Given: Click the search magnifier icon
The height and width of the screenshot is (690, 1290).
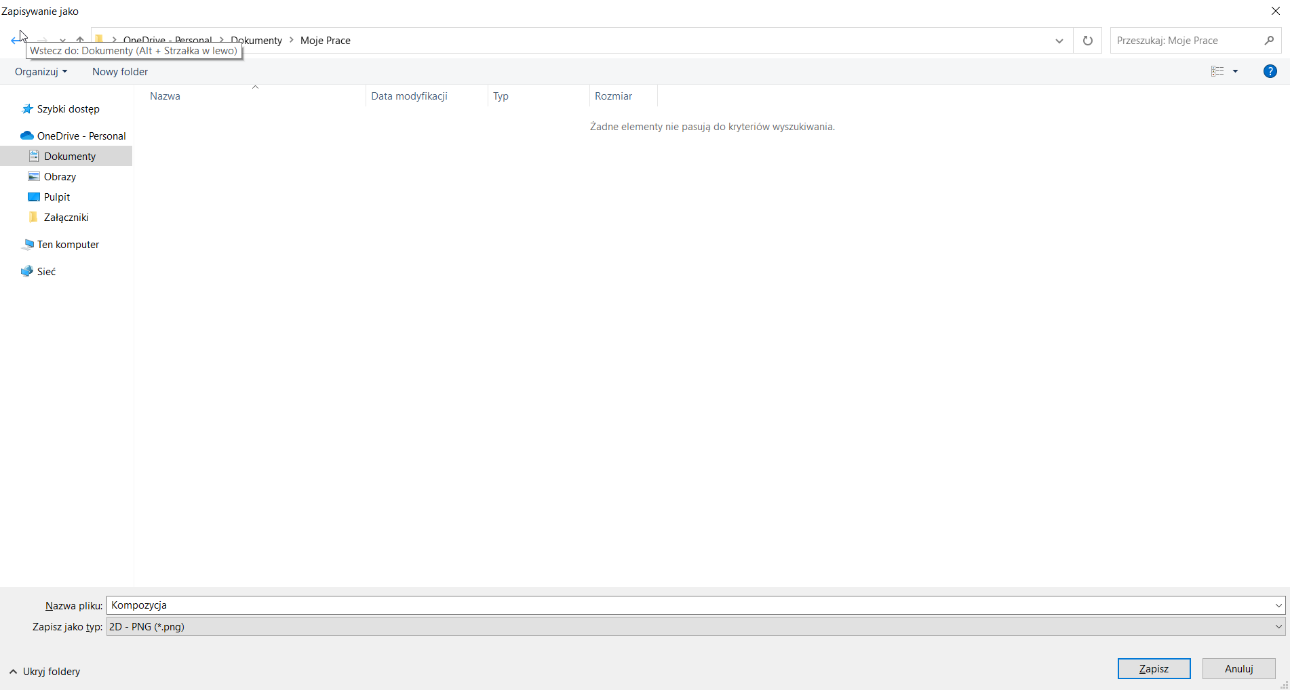Looking at the screenshot, I should [x=1269, y=41].
